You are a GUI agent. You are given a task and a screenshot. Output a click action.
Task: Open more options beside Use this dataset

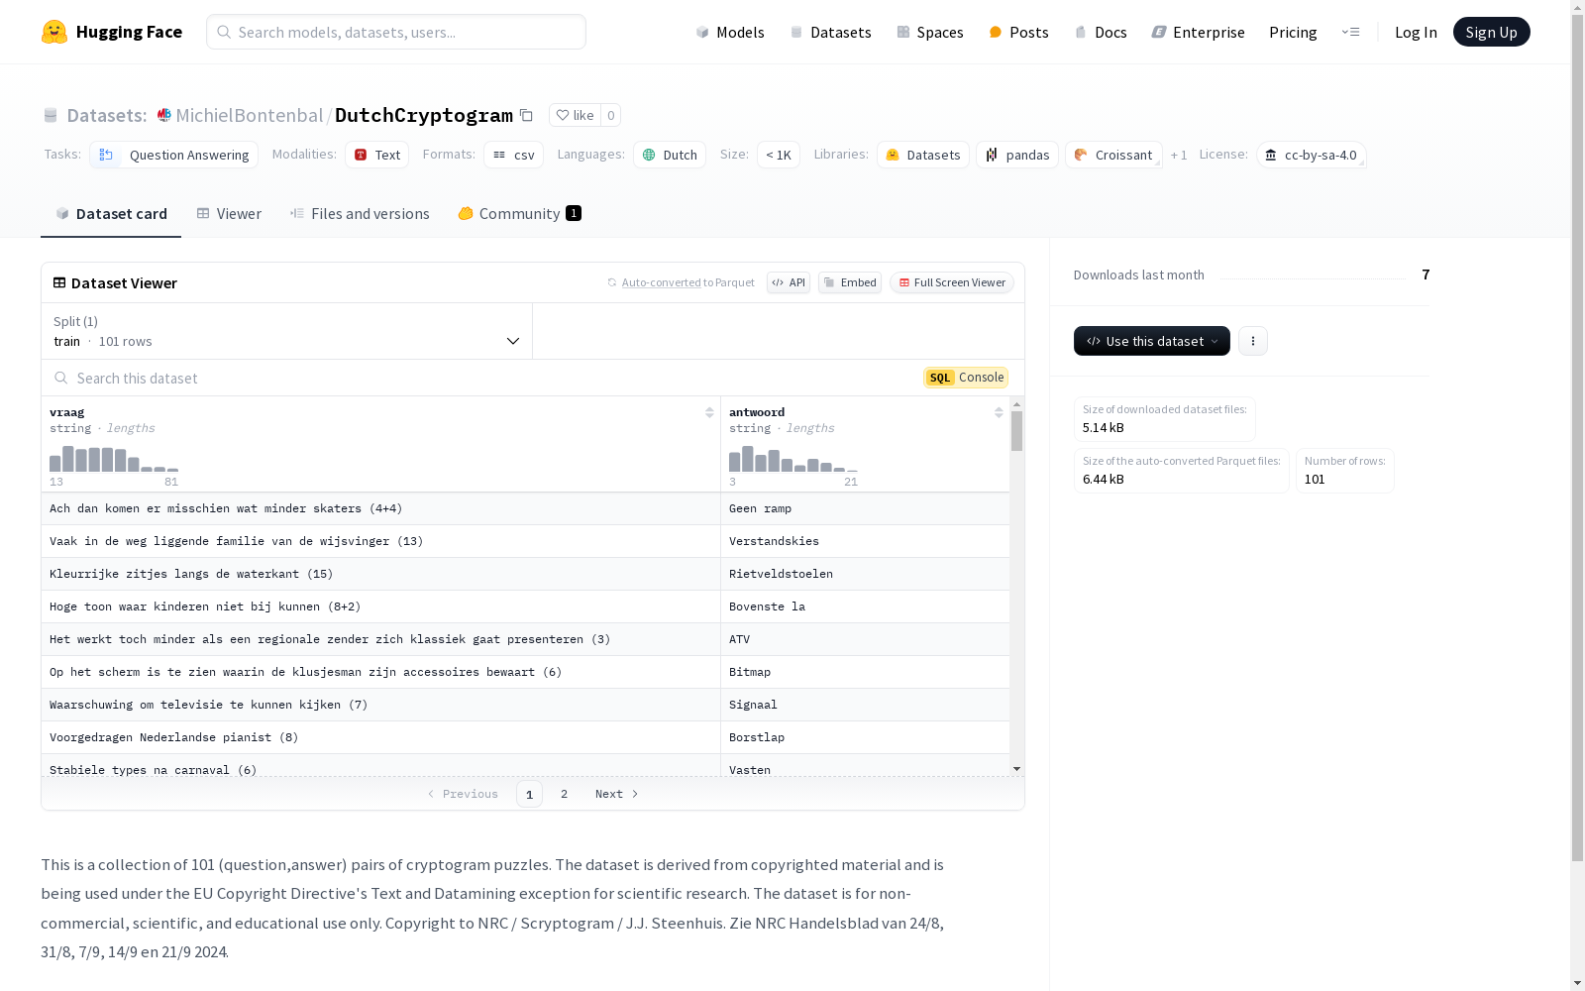[x=1252, y=341]
